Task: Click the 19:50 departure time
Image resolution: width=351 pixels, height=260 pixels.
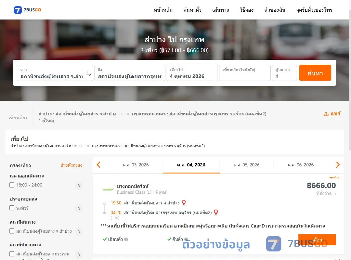Action: [116, 203]
